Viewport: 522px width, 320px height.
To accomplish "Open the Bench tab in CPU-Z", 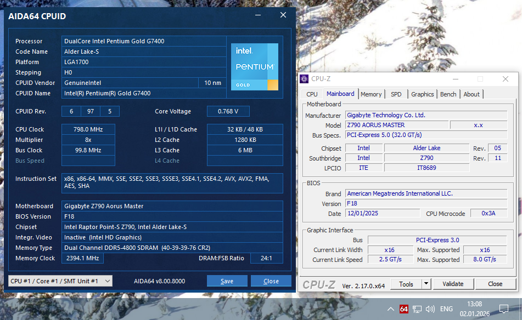I will click(448, 94).
